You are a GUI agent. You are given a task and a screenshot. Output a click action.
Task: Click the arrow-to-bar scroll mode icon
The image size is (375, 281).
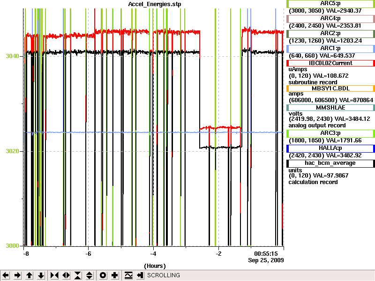tap(140, 275)
